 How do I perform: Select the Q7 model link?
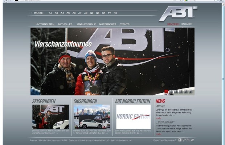pyautogui.click(x=103, y=13)
